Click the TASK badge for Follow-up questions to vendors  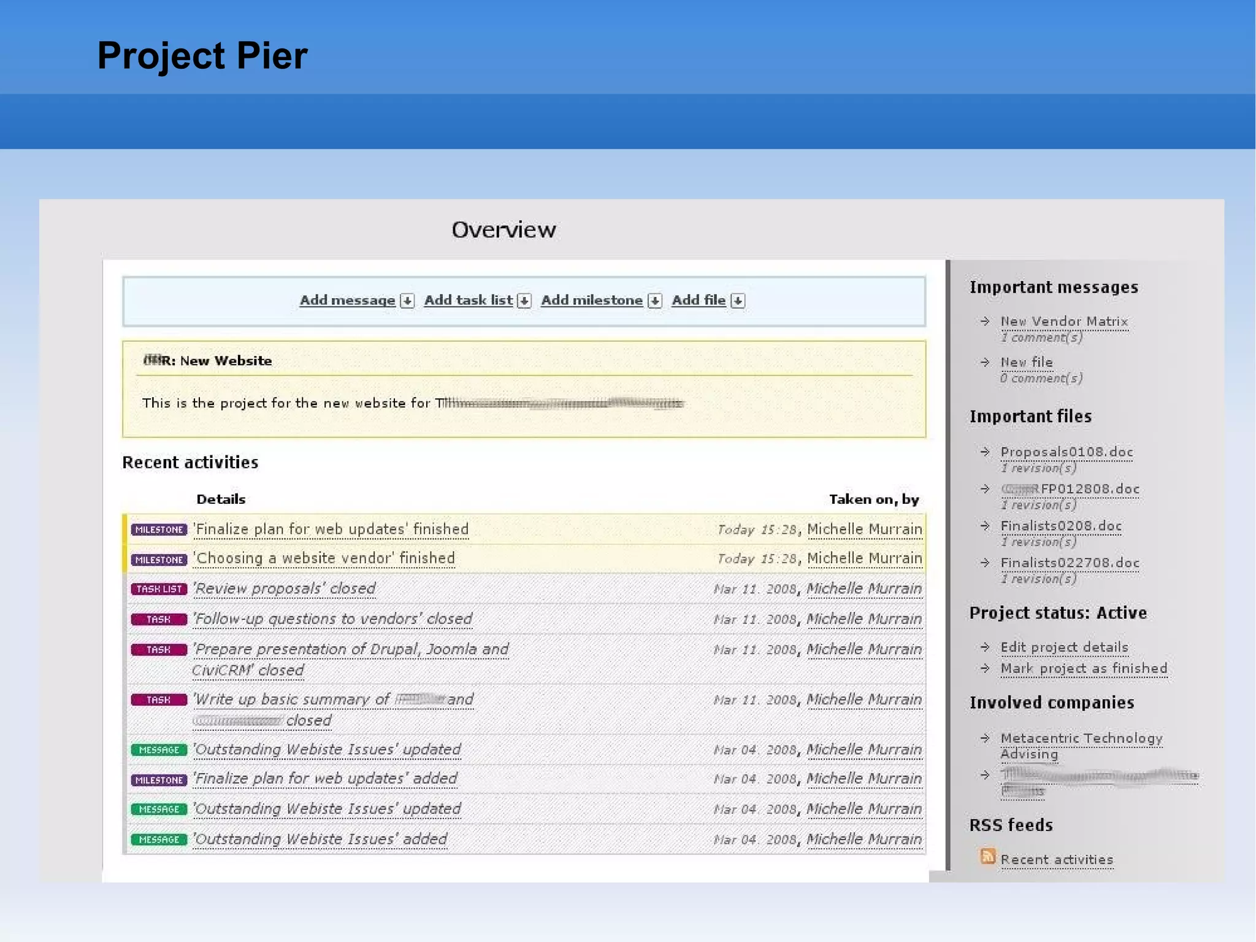click(159, 619)
